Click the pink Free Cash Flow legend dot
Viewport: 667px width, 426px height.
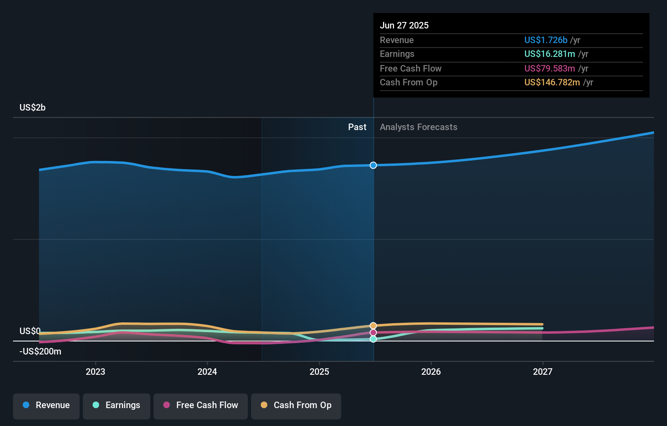click(x=167, y=405)
